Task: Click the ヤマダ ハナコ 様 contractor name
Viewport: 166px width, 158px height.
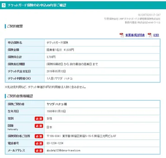Action: 57,104
